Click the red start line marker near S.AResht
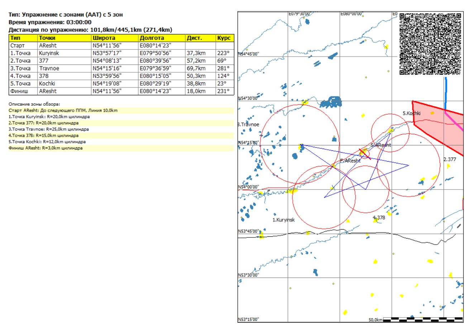The width and height of the screenshot is (468, 327). coord(365,154)
